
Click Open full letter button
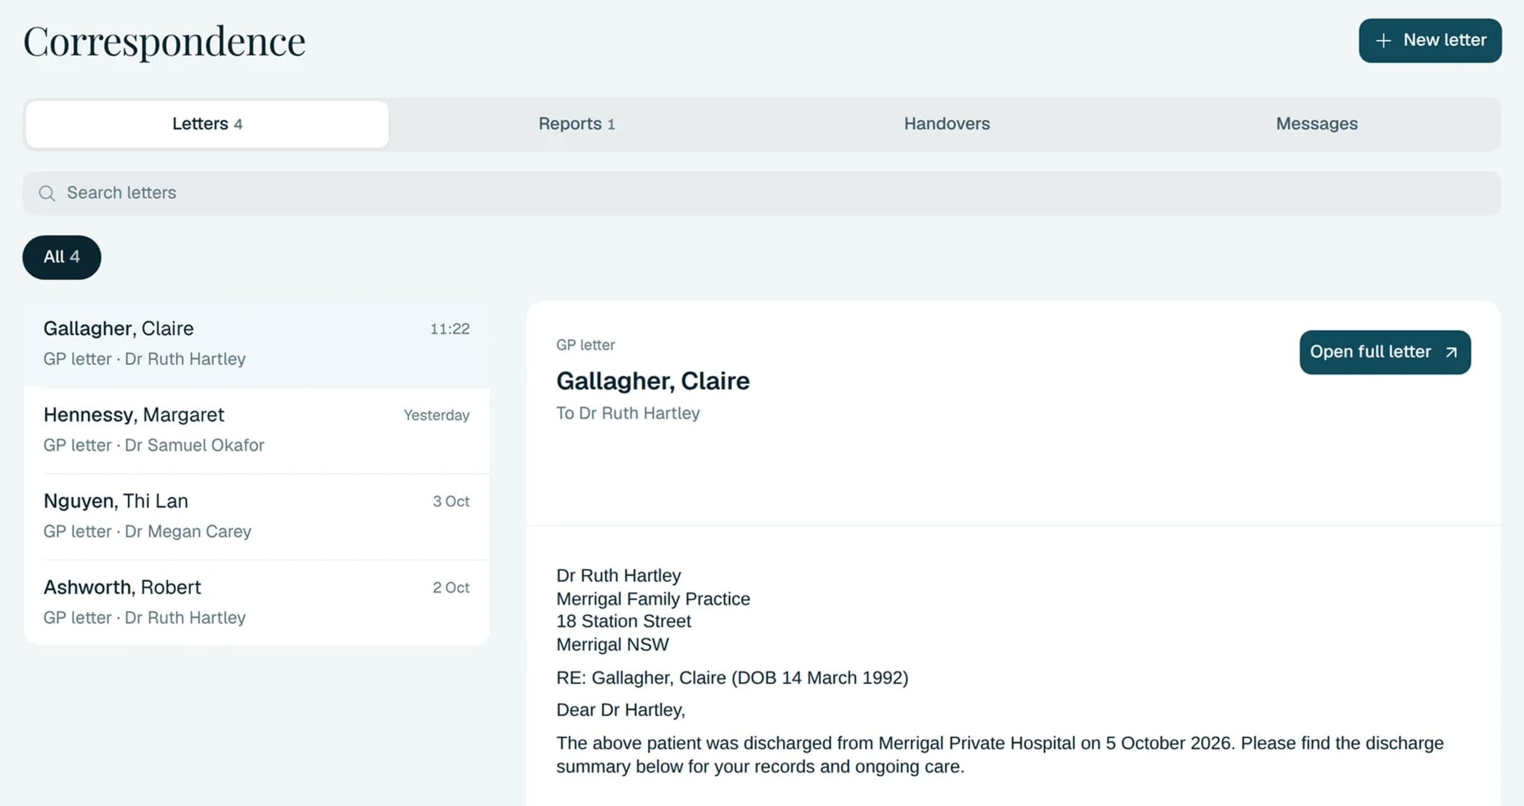1385,352
